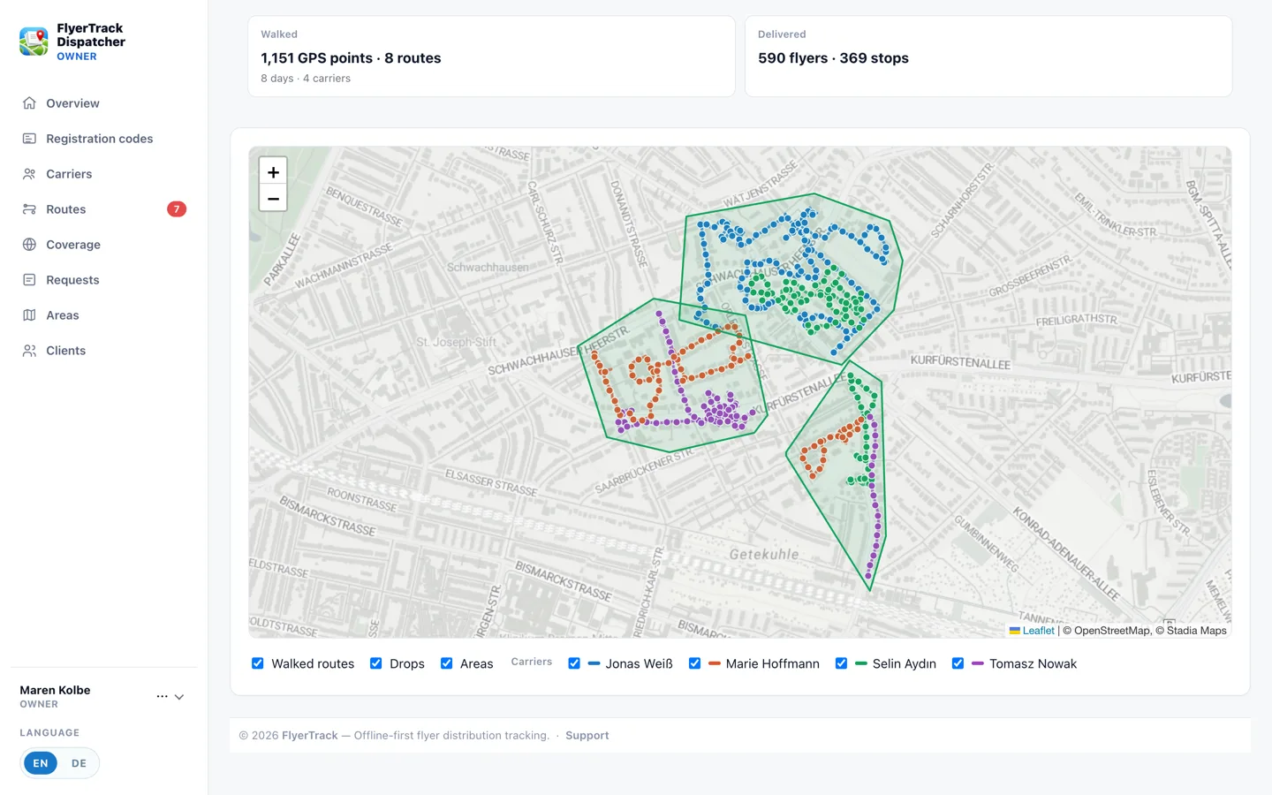Click the Overview home icon
This screenshot has height=795, width=1272.
(x=29, y=103)
